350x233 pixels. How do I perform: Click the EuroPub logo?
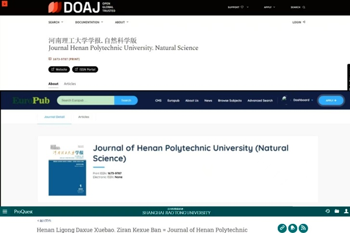pos(27,100)
